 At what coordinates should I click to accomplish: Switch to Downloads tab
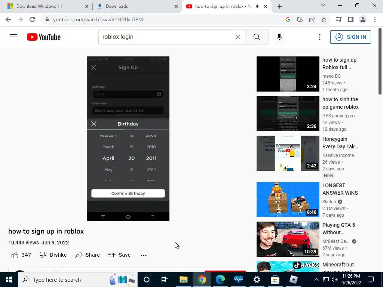137,6
